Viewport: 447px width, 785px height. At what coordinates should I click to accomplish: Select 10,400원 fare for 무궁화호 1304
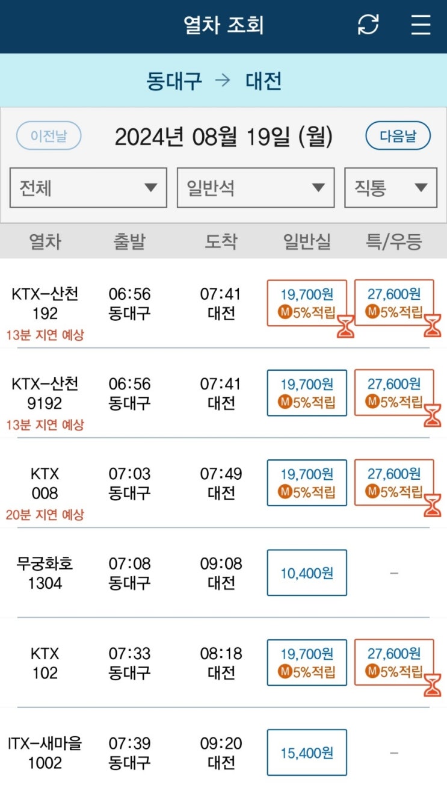(307, 572)
